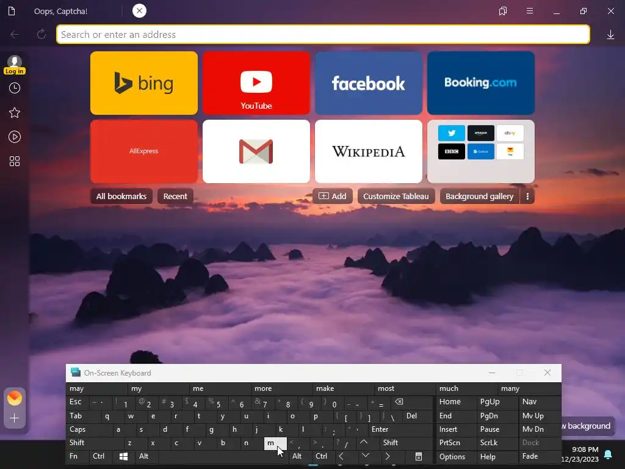
Task: Choose the 'my' word suggestion
Action: click(x=158, y=388)
